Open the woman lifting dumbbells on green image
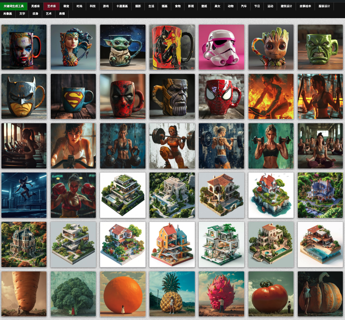This screenshot has height=320, width=345. pyautogui.click(x=271, y=146)
